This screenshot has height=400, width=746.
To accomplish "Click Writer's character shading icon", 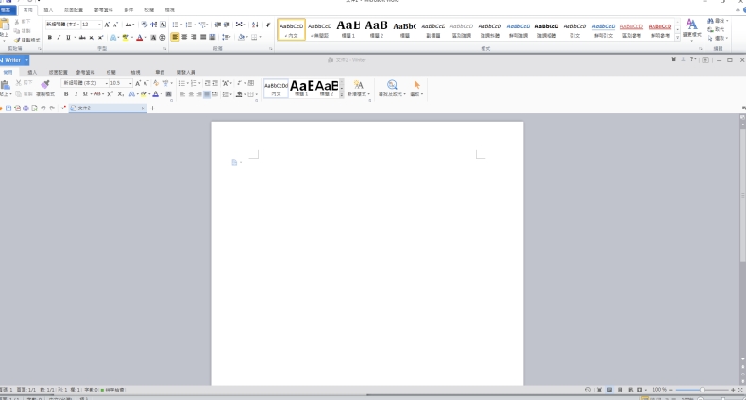I will (168, 94).
